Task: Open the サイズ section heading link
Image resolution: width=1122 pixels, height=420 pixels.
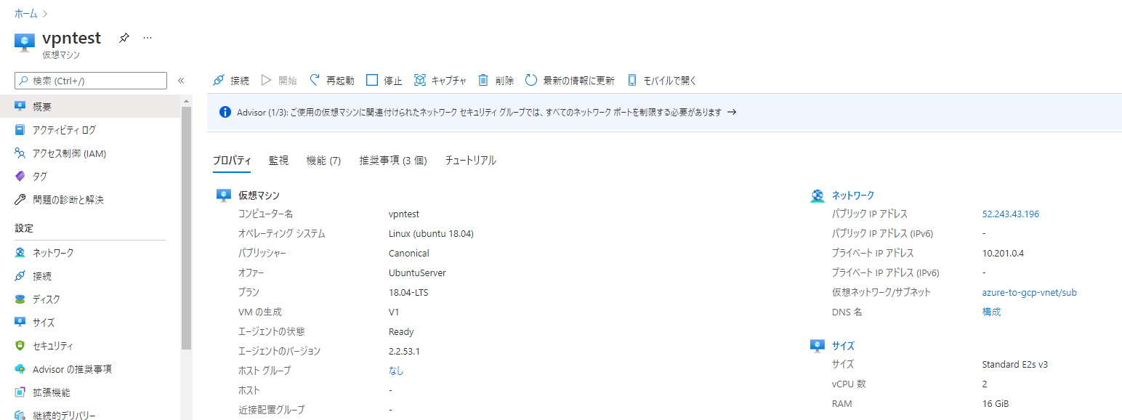Action: click(x=843, y=347)
